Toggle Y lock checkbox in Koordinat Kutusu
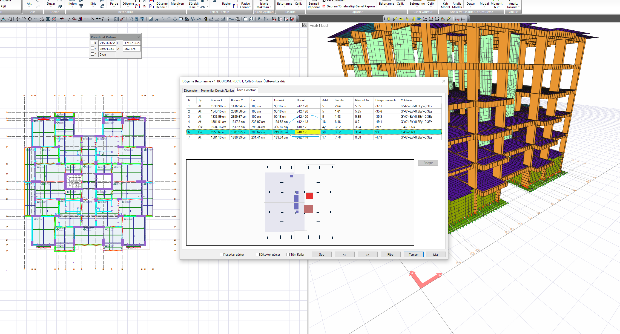620x334 pixels. click(93, 48)
